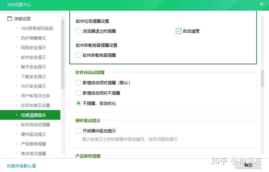Open 网购安全提示 sidebar item
The image size is (269, 172).
(33, 47)
